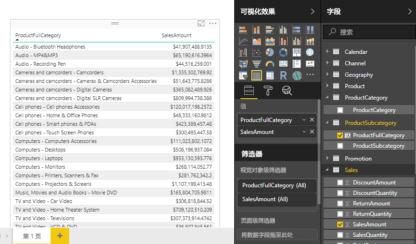416x244 pixels.
Task: Select the pie chart visualization
Action: (270, 52)
